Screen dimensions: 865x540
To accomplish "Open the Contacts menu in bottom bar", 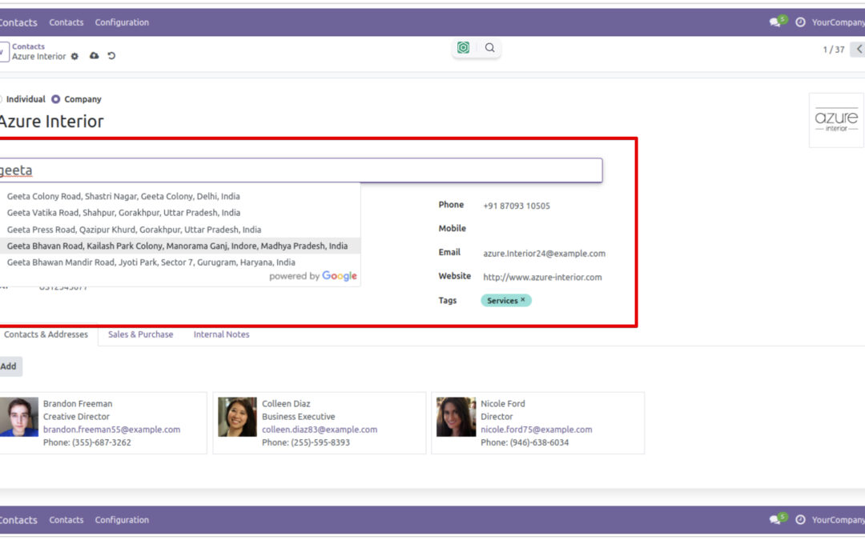I will tap(66, 520).
